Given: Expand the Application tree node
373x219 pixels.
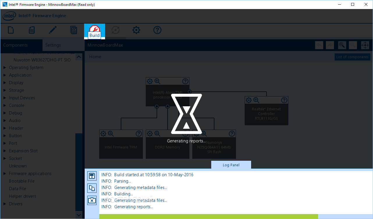Looking at the screenshot, I should [x=5, y=75].
